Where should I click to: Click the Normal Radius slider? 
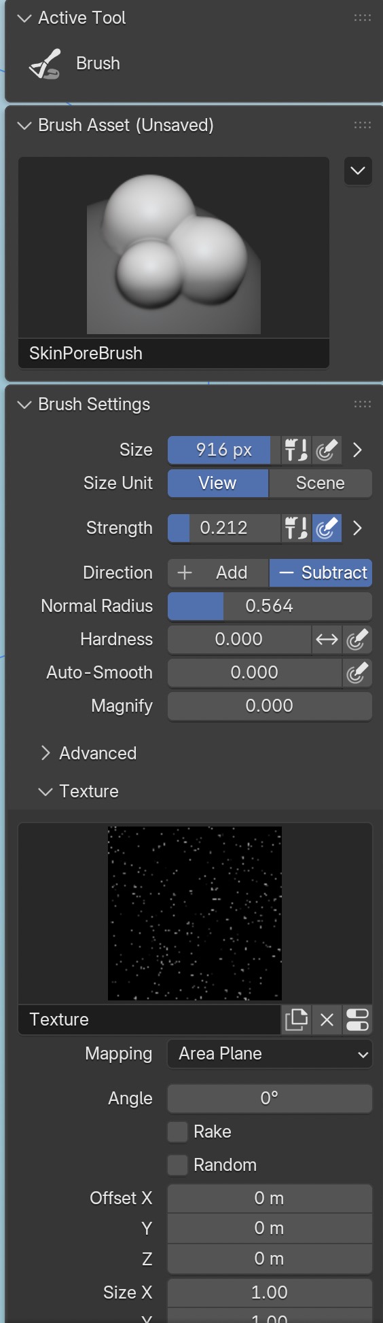tap(270, 606)
